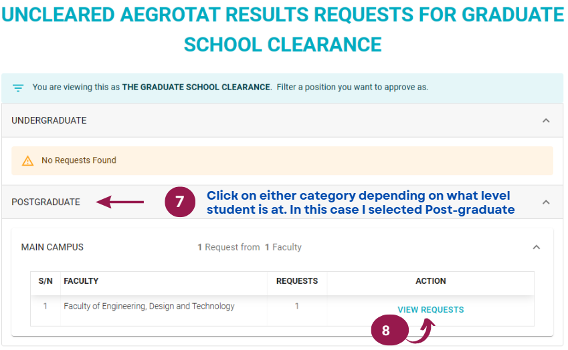This screenshot has height=350, width=568.
Task: Collapse the MAIN CAMPUS panel chevron
Action: (537, 247)
